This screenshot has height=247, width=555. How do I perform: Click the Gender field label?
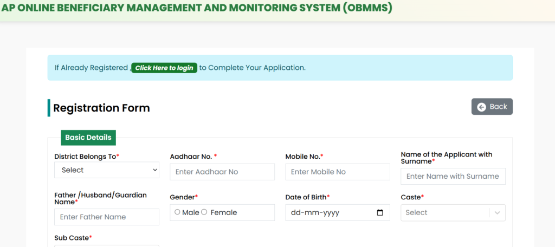coord(184,197)
